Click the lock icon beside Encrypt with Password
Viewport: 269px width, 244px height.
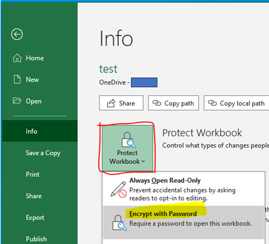point(119,223)
